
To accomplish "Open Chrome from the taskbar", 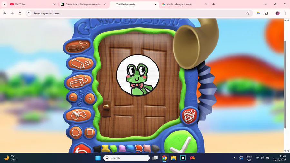I will (164, 158).
